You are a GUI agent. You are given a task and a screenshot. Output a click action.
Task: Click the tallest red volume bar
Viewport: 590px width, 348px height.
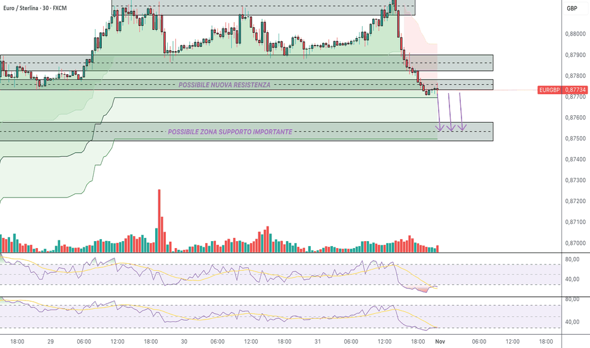pyautogui.click(x=159, y=221)
